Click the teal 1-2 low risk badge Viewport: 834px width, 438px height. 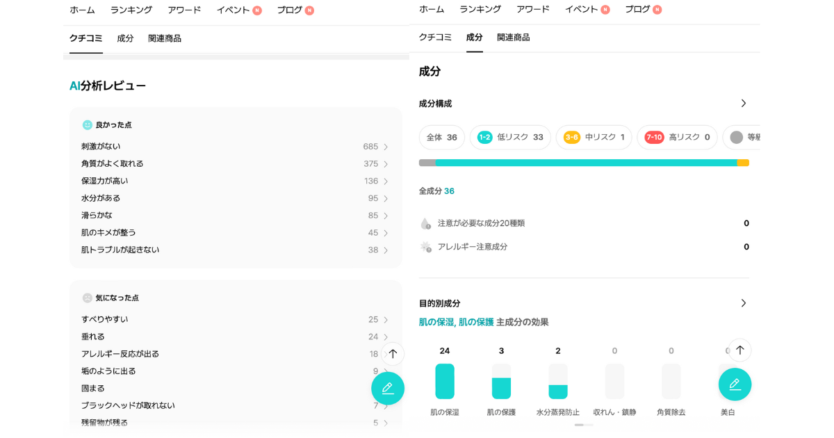pyautogui.click(x=484, y=138)
